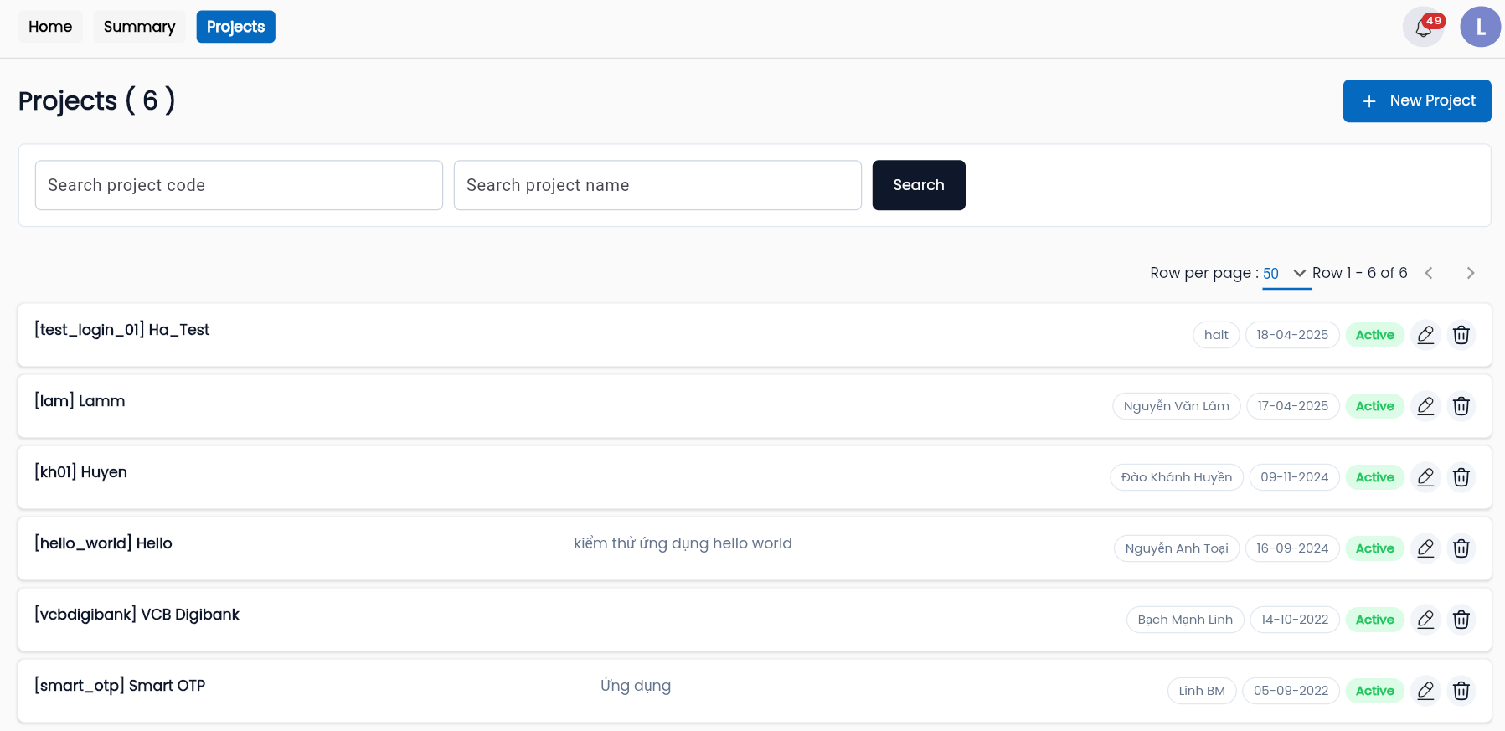Edit the Huyen project using pencil icon

pyautogui.click(x=1425, y=477)
